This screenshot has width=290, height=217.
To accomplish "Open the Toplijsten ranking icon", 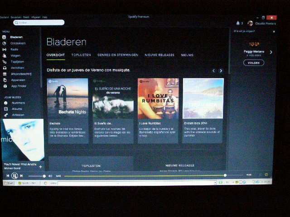I will coord(5,62).
